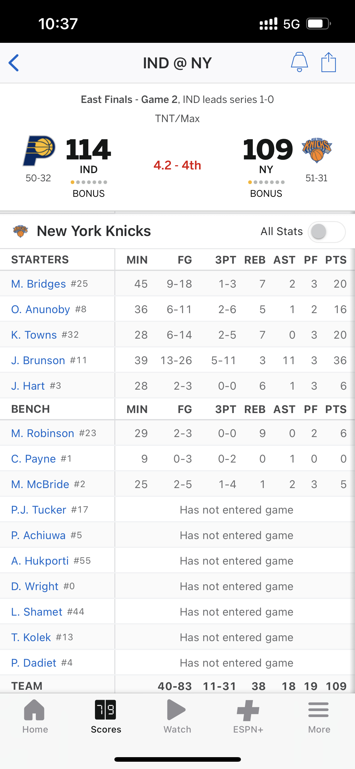Viewport: 355px width, 769px height.
Task: Tap the back chevron arrow
Action: coord(14,63)
